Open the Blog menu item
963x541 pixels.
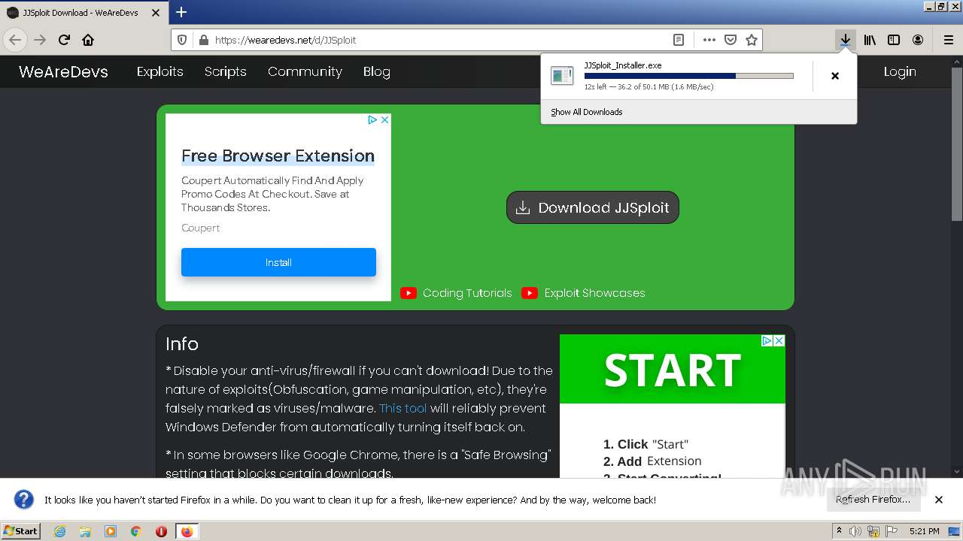coord(376,71)
